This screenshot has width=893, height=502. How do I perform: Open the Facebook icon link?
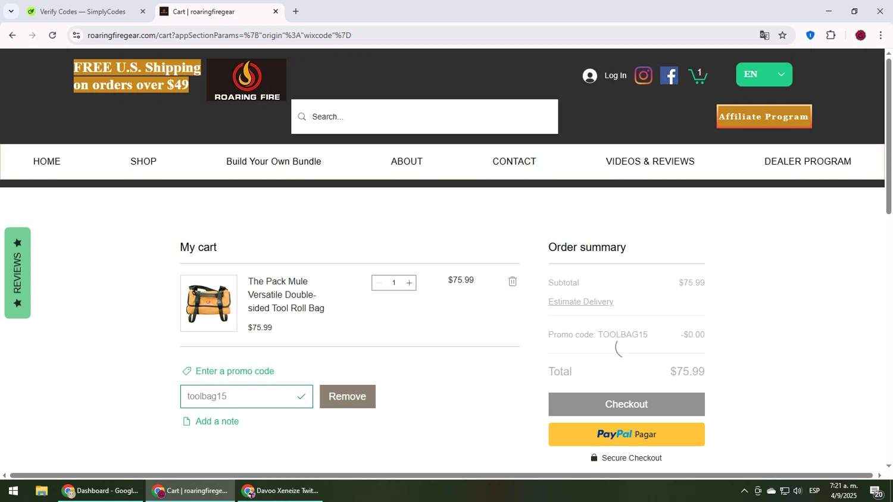tap(669, 76)
